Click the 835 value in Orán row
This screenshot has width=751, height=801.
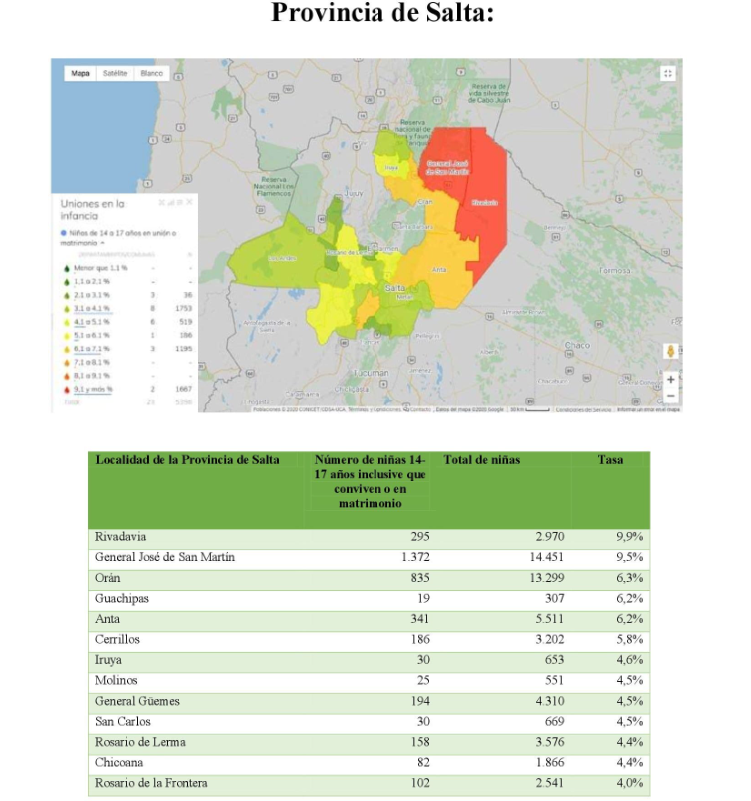tap(420, 578)
